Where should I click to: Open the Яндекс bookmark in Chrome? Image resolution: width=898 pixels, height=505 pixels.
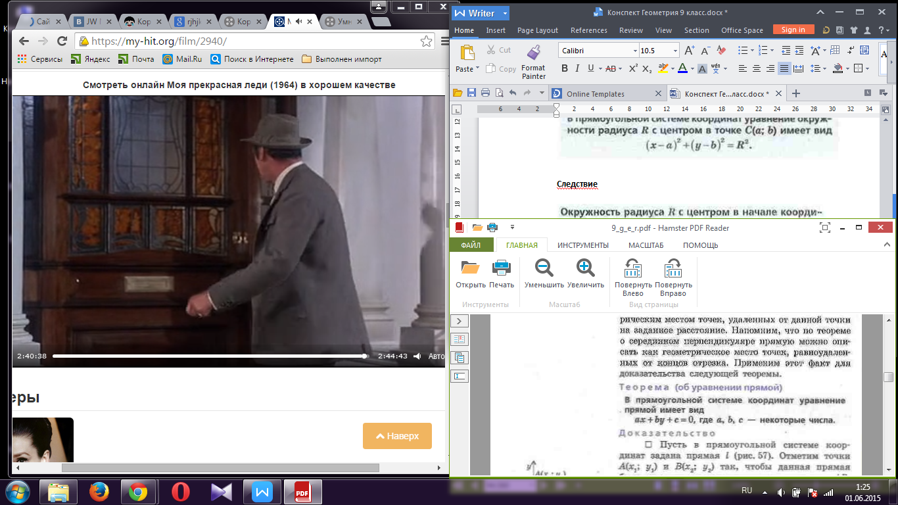(x=91, y=59)
